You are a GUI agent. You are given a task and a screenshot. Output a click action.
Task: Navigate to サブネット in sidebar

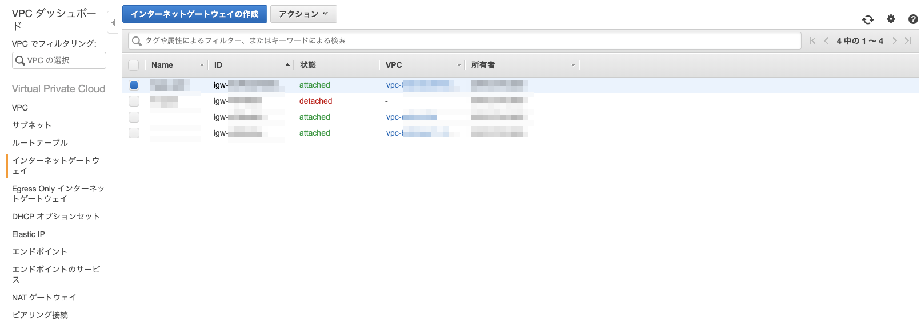click(x=31, y=125)
